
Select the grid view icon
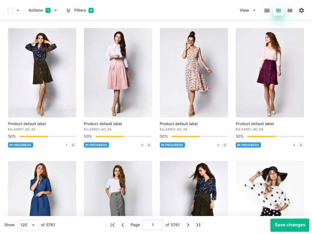pyautogui.click(x=278, y=11)
